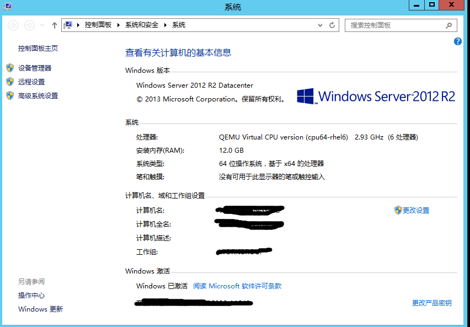Click the processor value QEMU Virtual CPU version
The width and height of the screenshot is (470, 327).
(284, 137)
